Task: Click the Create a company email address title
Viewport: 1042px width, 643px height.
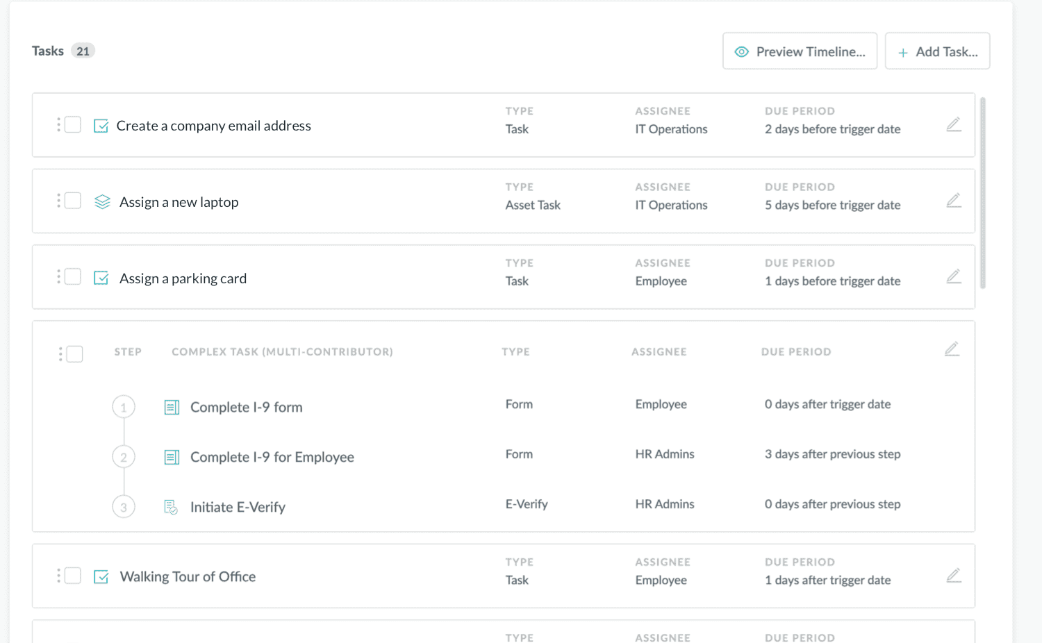Action: [214, 126]
